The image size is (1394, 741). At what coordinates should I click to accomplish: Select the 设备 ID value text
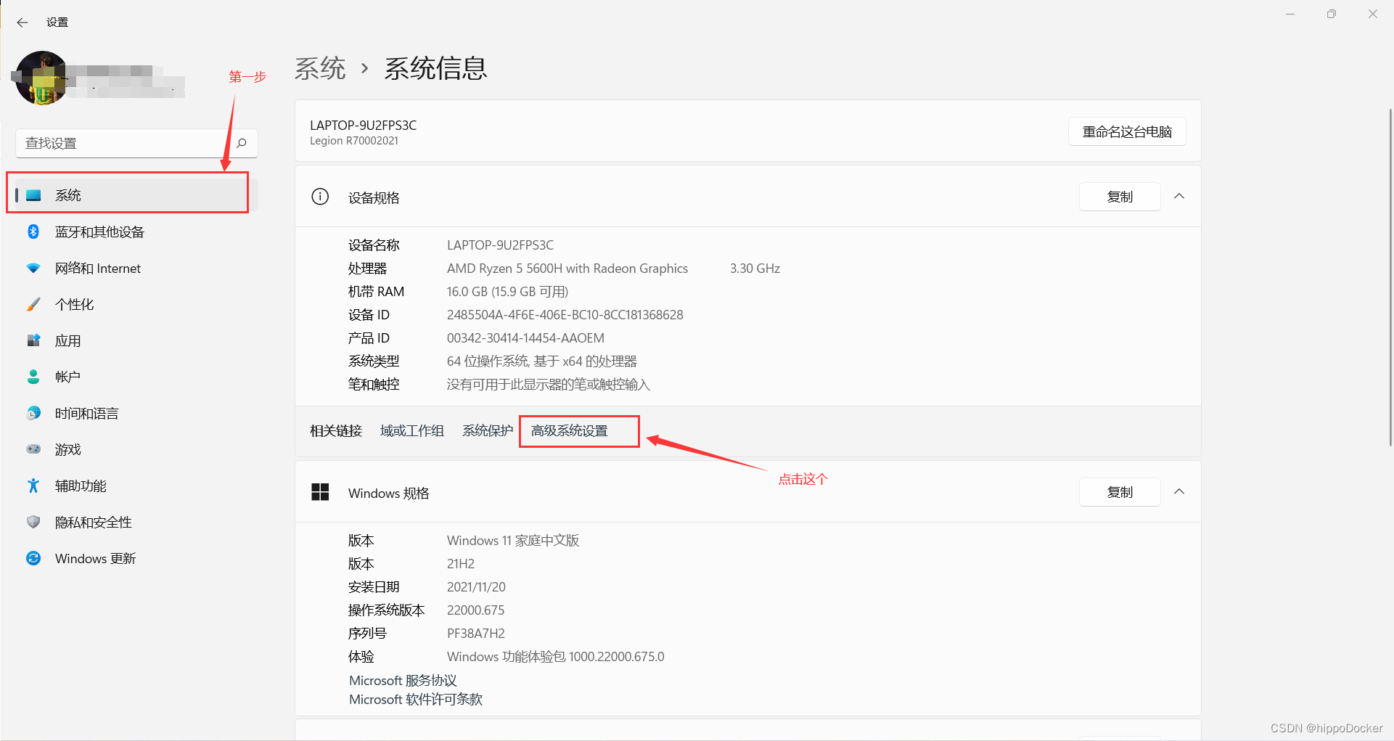point(565,315)
